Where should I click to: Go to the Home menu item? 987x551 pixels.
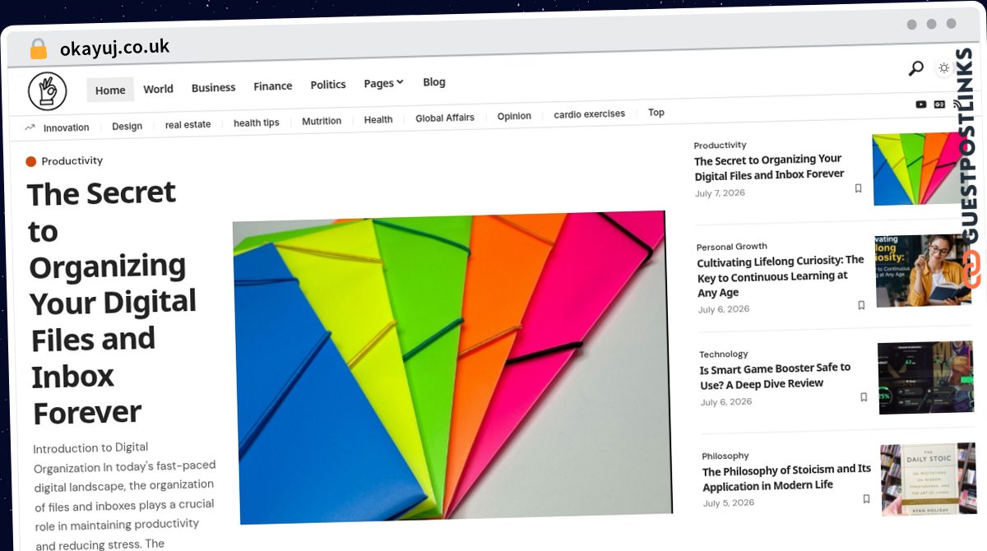(110, 90)
